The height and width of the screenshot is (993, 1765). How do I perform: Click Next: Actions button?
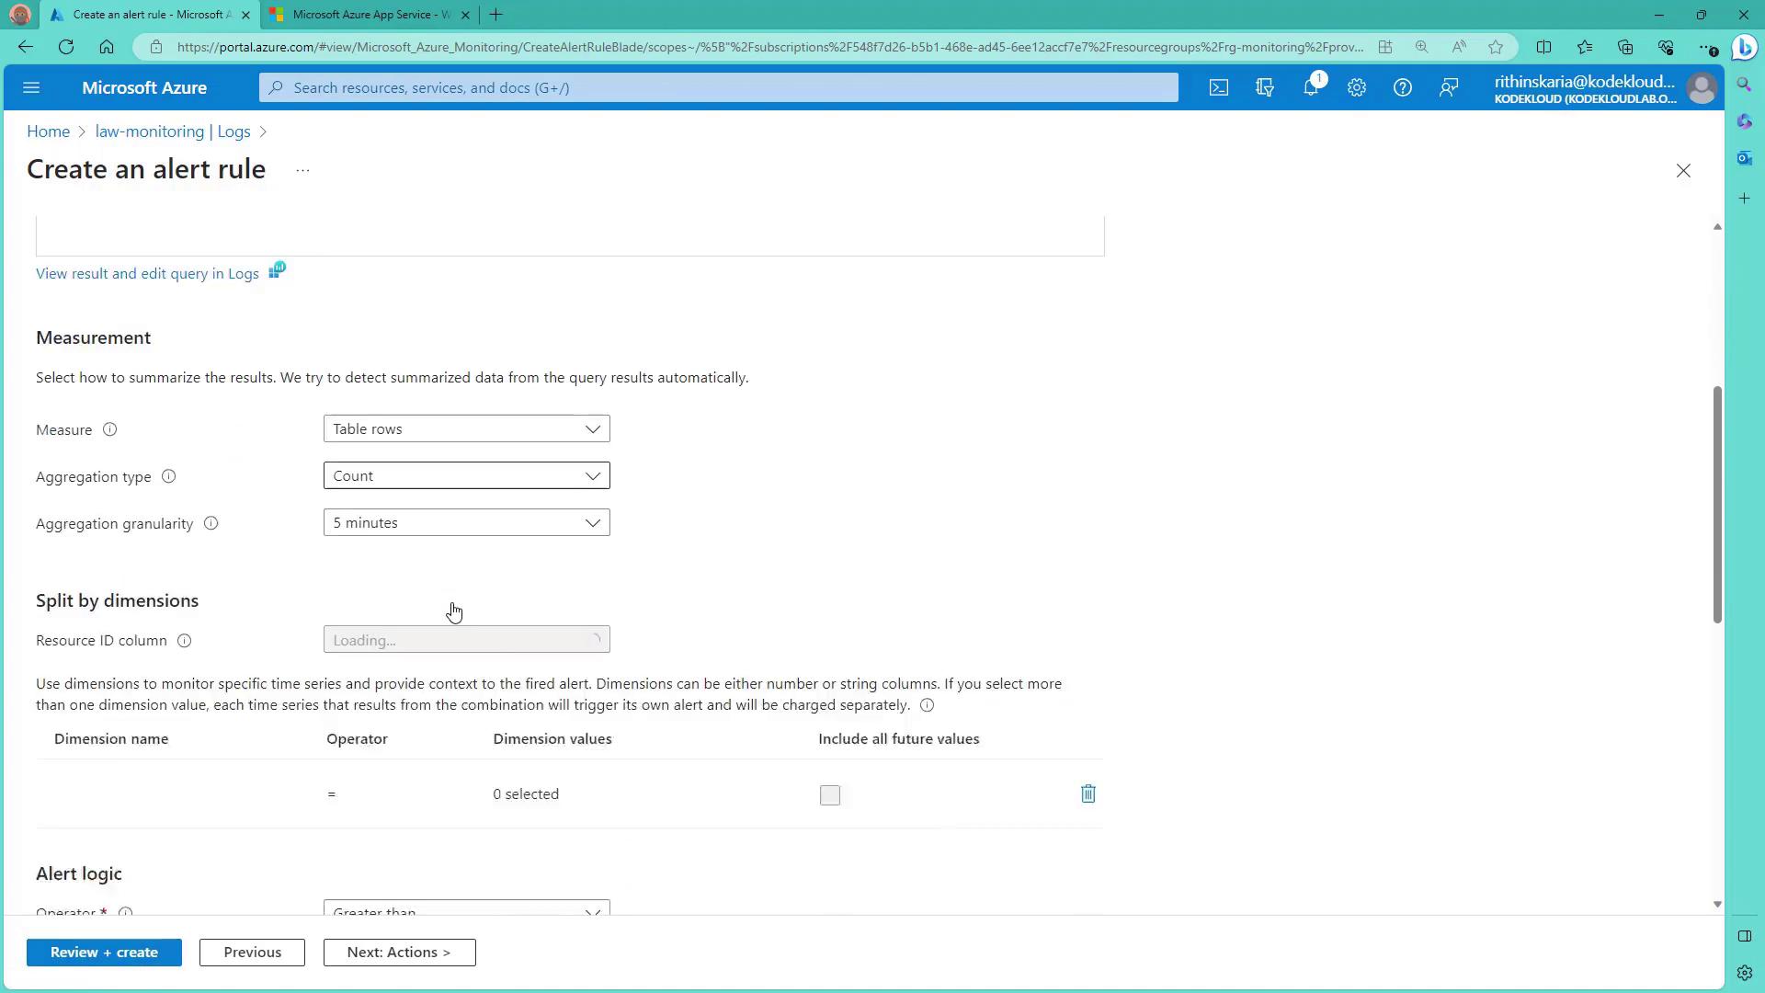[x=399, y=953]
